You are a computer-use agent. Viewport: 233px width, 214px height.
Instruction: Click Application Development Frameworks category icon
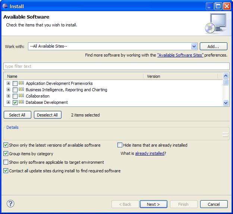click(21, 83)
